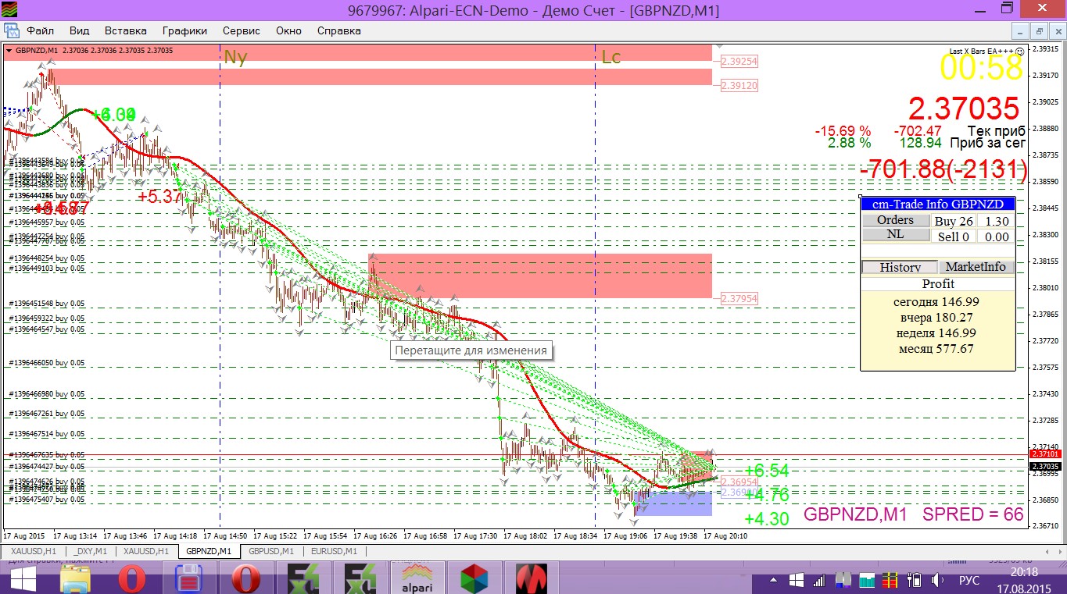
Task: Click the -15.69 % value
Action: [843, 131]
